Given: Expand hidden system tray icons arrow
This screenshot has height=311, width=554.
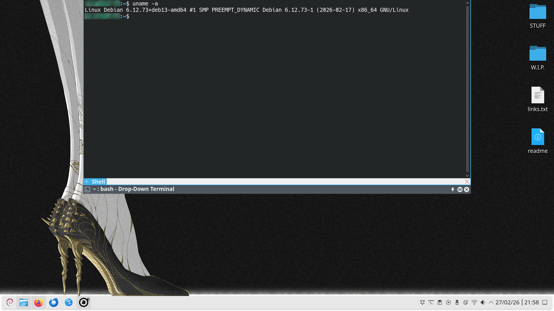Looking at the screenshot, I should click(x=491, y=302).
